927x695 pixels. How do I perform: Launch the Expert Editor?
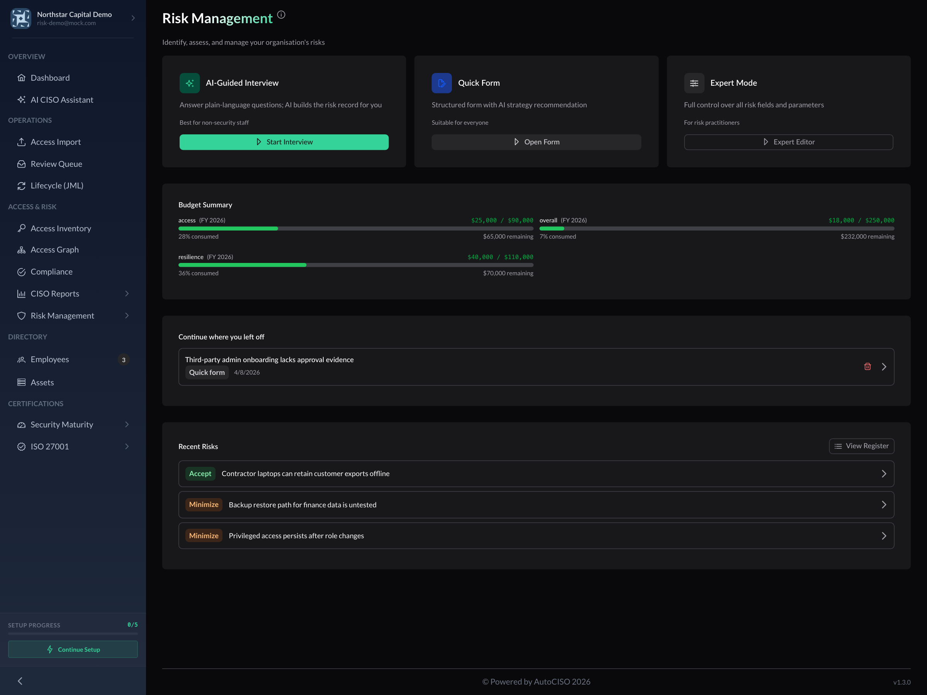[x=788, y=142]
